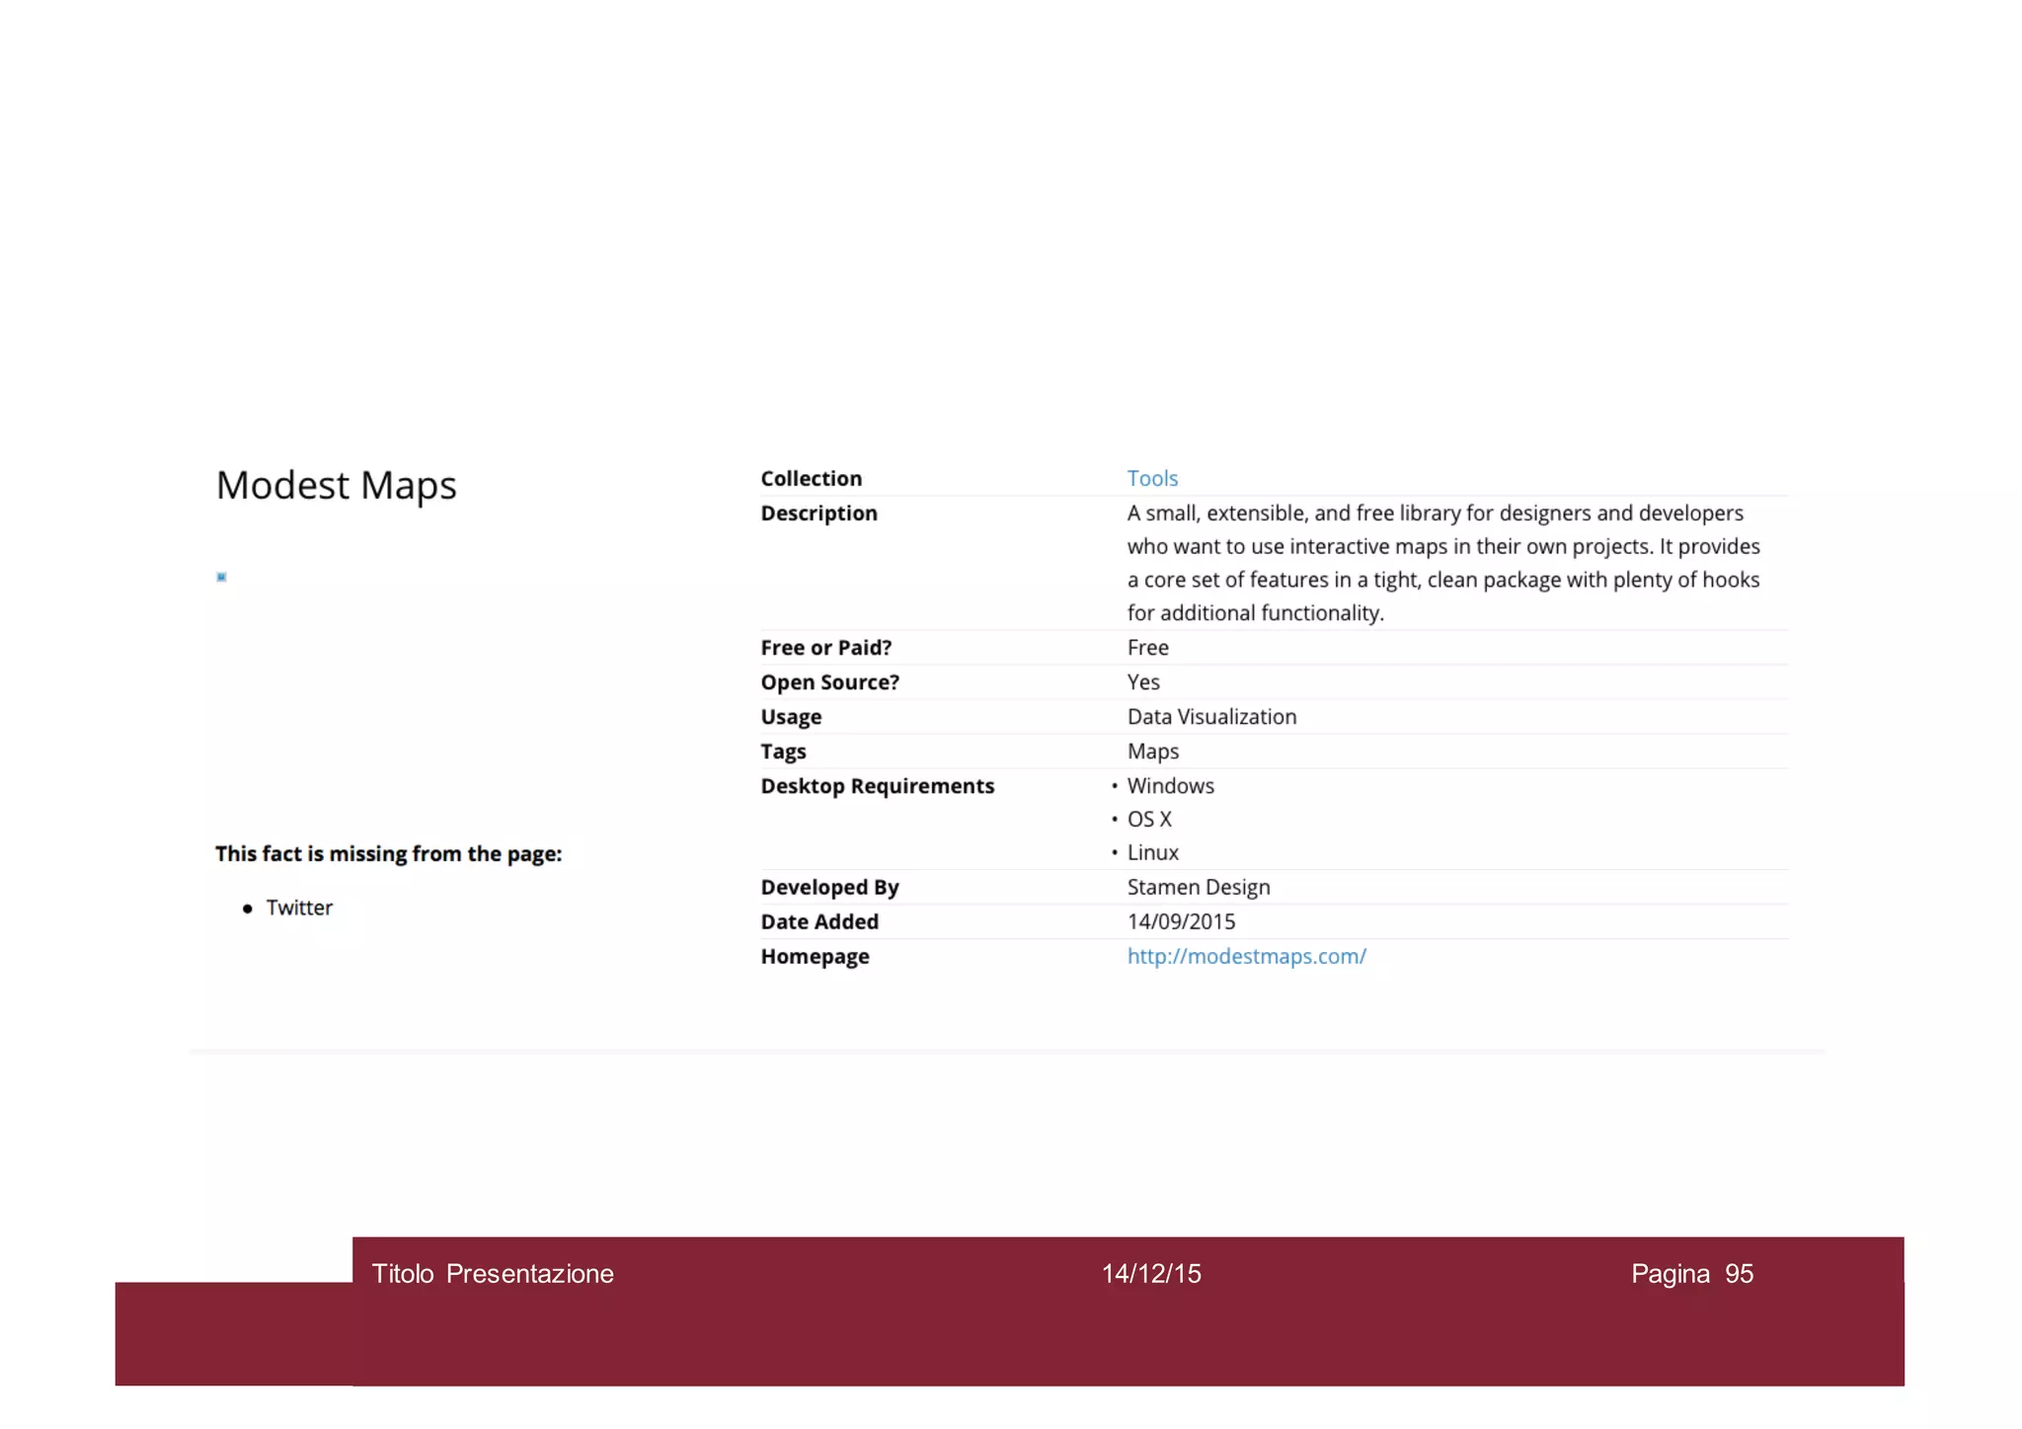Click the Data Visualization usage value

coord(1211,717)
